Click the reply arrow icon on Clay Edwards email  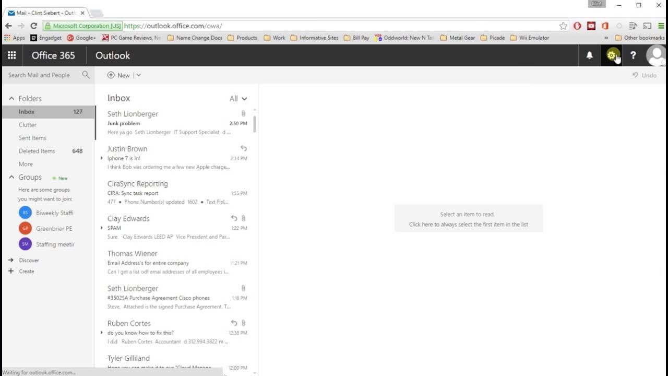(x=234, y=218)
